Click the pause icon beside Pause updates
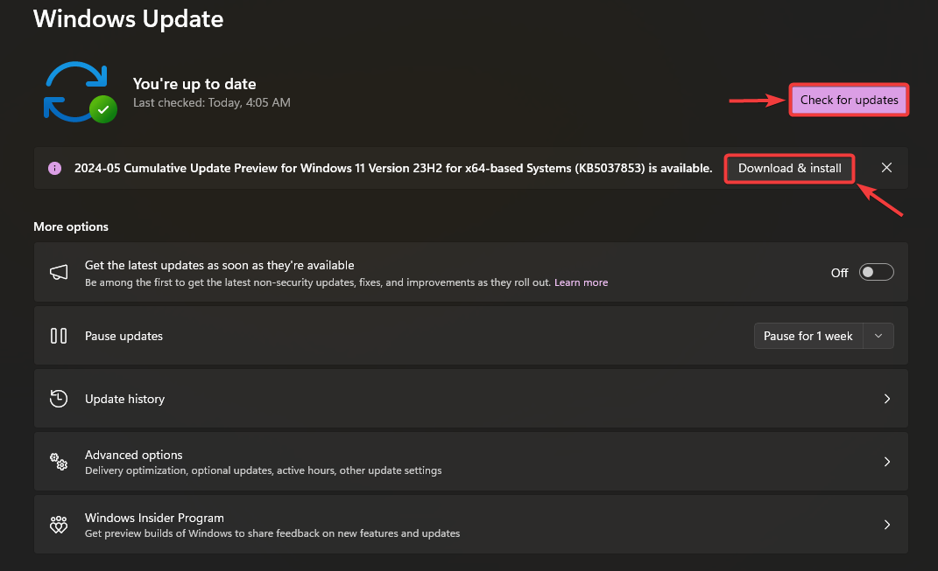 (59, 336)
